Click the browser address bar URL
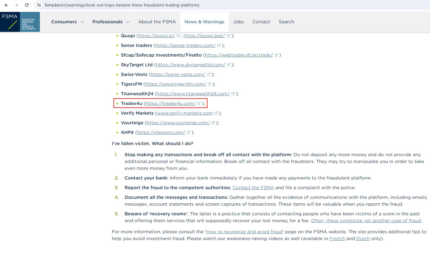The width and height of the screenshot is (430, 256). tap(122, 5)
